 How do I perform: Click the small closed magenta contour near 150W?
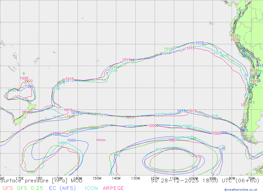pyautogui.click(x=101, y=140)
